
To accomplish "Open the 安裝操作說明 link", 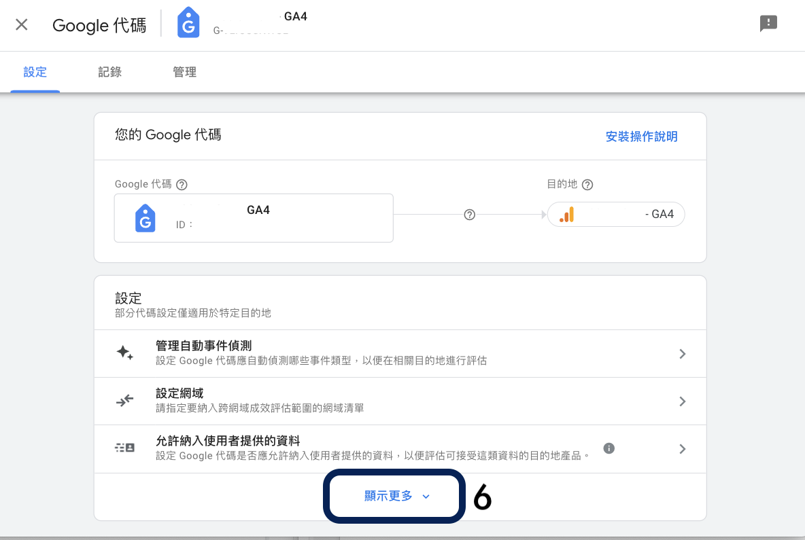I will 641,137.
